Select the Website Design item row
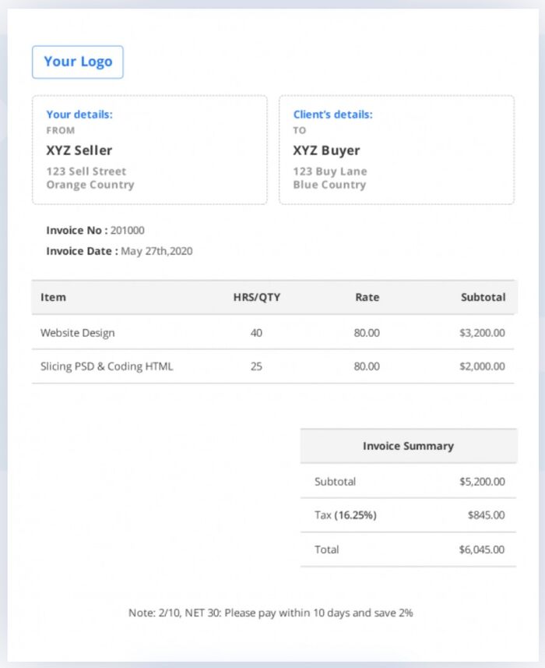The width and height of the screenshot is (545, 668). coord(77,333)
